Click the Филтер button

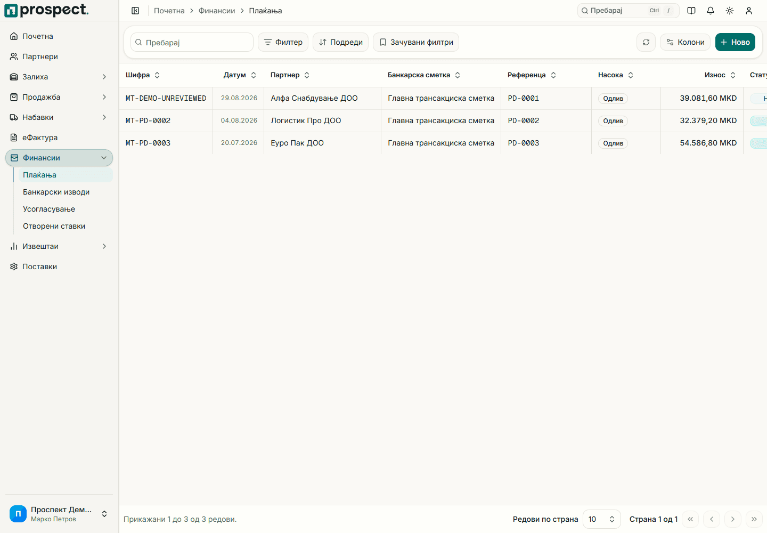point(283,42)
